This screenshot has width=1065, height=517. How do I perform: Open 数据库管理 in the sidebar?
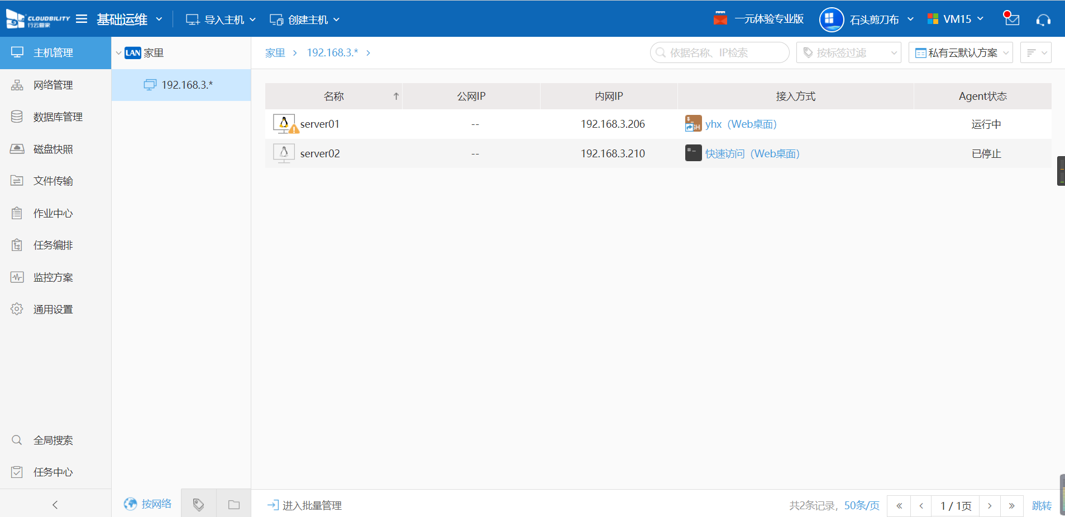pos(56,117)
